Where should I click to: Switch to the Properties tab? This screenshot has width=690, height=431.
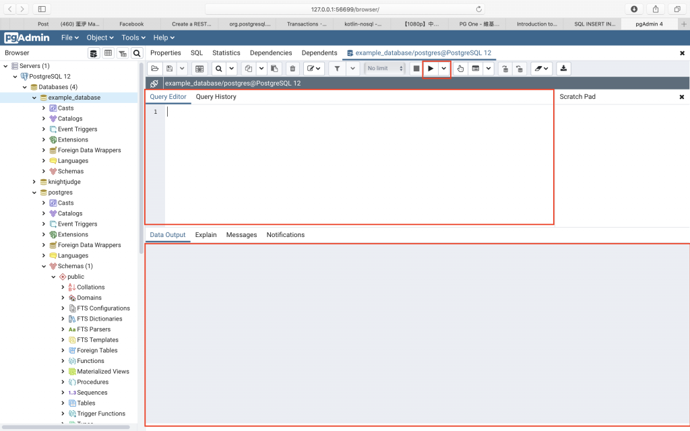click(166, 53)
